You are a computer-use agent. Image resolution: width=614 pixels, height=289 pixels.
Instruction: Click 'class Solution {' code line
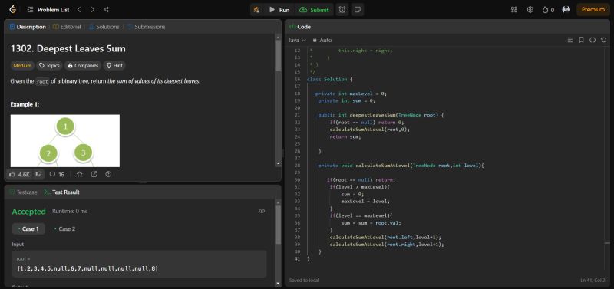pyautogui.click(x=330, y=80)
